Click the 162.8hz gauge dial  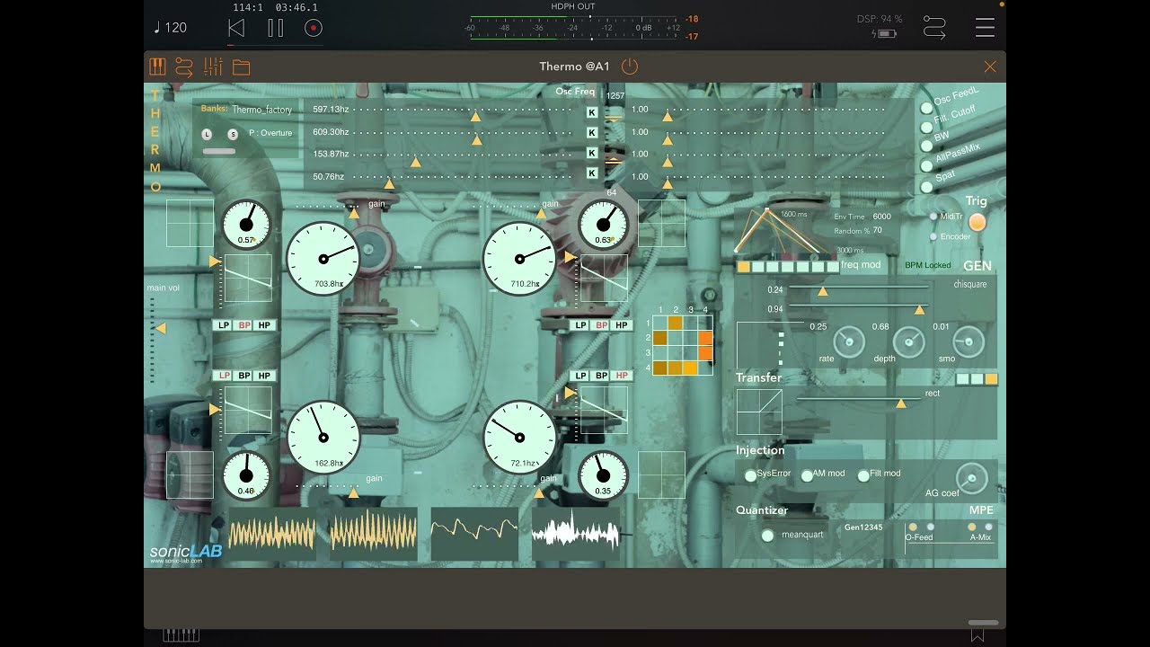click(323, 438)
